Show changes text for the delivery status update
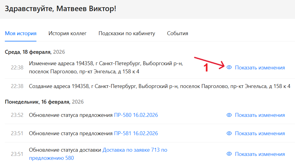 pyautogui.click(x=260, y=154)
